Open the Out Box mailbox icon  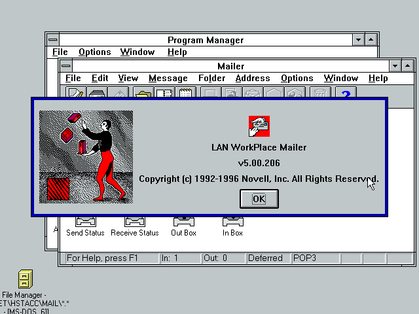click(x=183, y=223)
